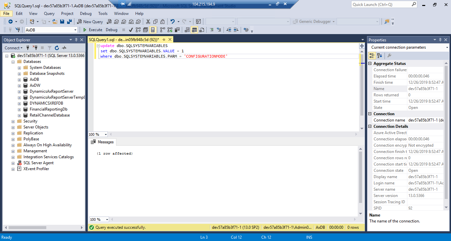The width and height of the screenshot is (451, 241).
Task: Sort properties in Alphabetical view
Action: pos(379,56)
